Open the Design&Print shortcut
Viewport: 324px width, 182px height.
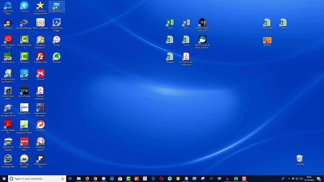24,109
